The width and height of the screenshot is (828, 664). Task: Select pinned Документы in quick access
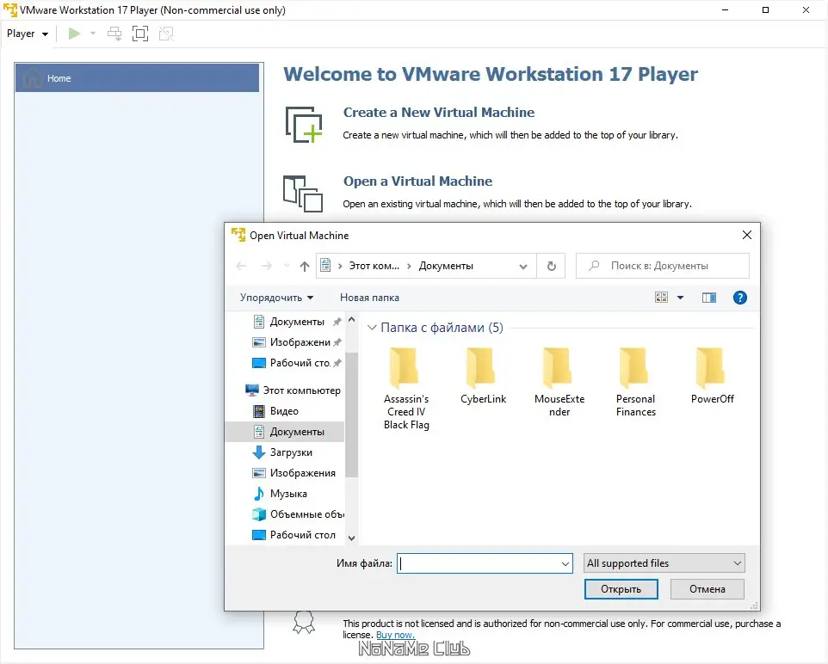click(297, 322)
